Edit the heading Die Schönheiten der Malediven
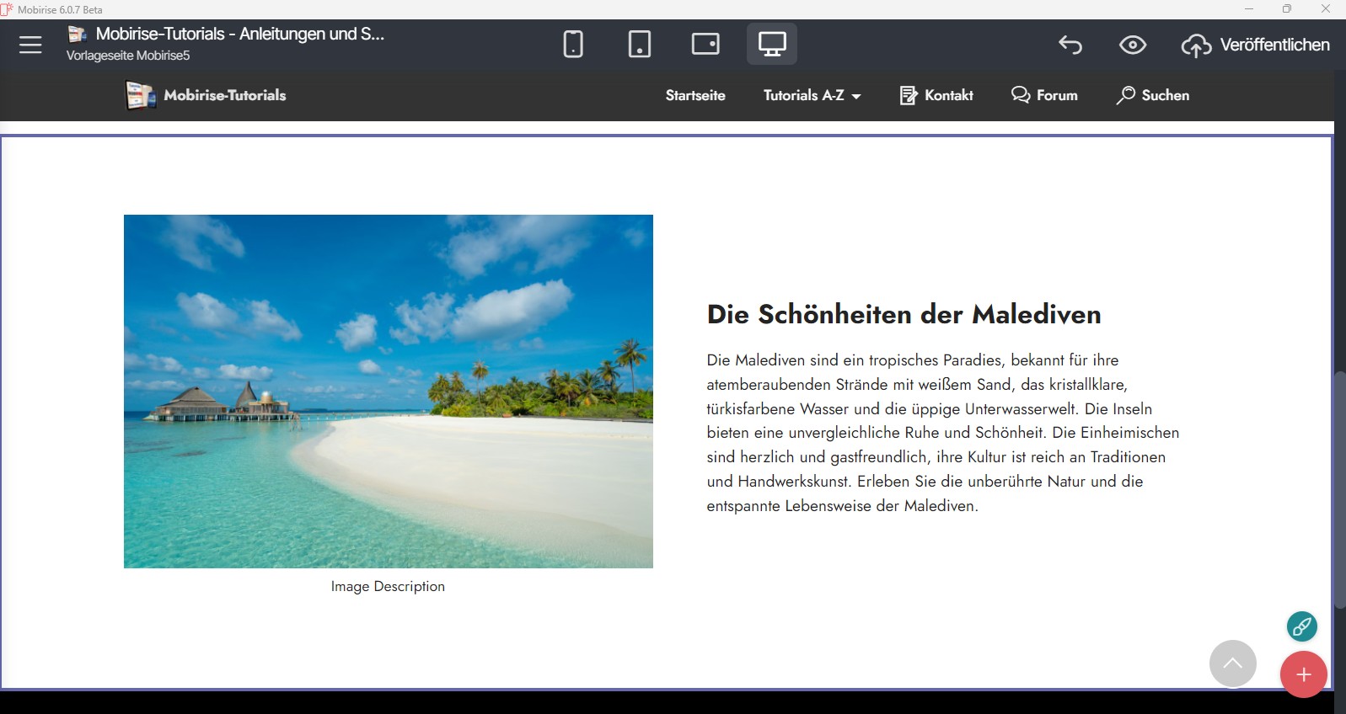 [x=904, y=314]
